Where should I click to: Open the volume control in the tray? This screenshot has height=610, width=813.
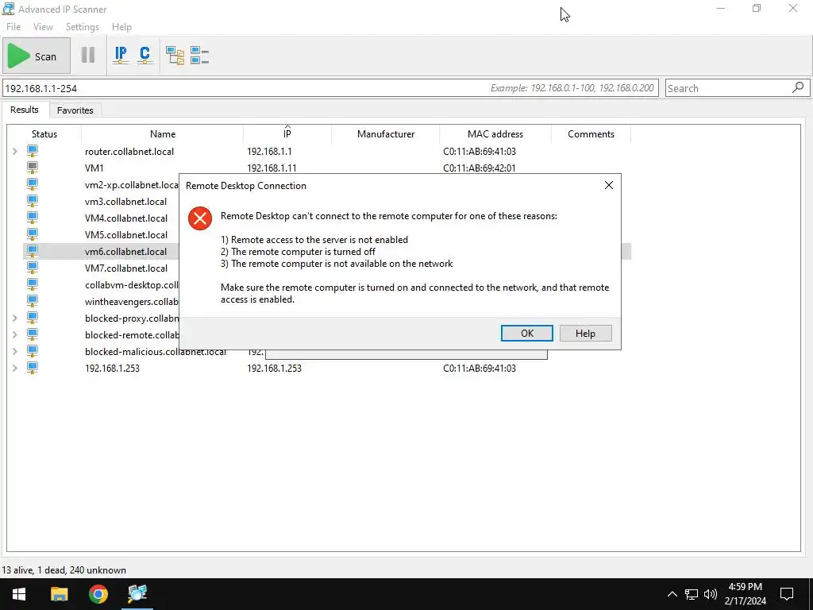click(711, 594)
